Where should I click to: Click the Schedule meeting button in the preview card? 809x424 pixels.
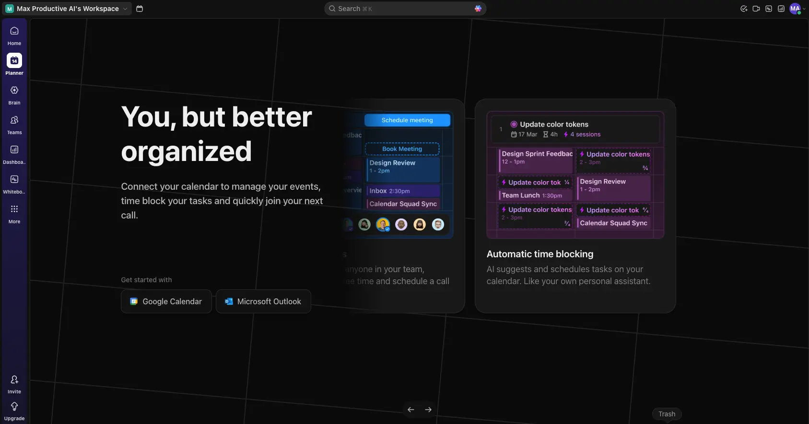coord(407,120)
